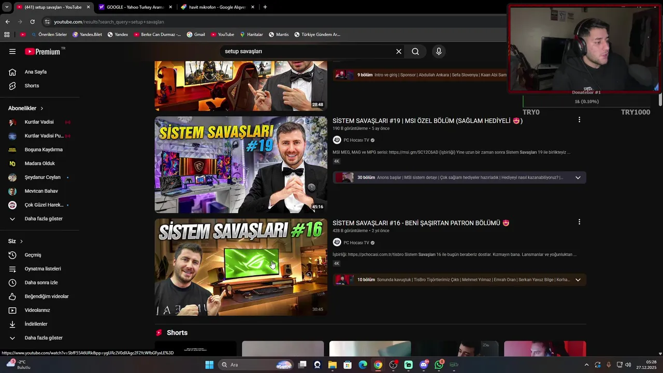The height and width of the screenshot is (373, 663).
Task: Switch to the Yahoo Turkey search tab
Action: [x=135, y=7]
